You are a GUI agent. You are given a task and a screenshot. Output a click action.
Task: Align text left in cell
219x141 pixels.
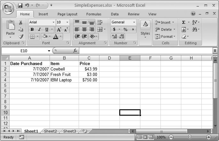77,29
